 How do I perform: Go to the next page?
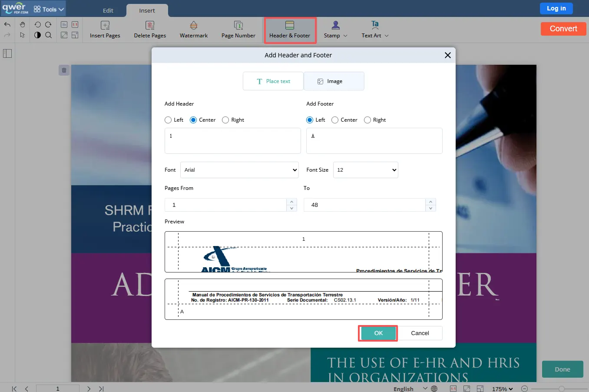click(x=89, y=389)
